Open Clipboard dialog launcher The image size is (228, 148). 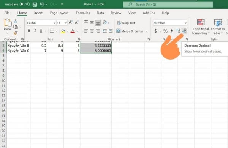click(x=22, y=39)
